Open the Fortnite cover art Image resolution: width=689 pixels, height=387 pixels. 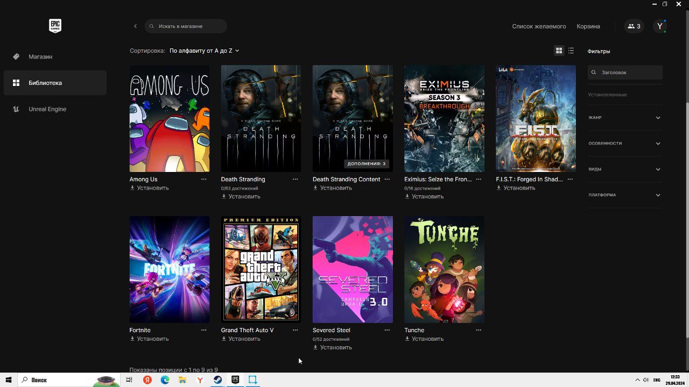click(170, 269)
